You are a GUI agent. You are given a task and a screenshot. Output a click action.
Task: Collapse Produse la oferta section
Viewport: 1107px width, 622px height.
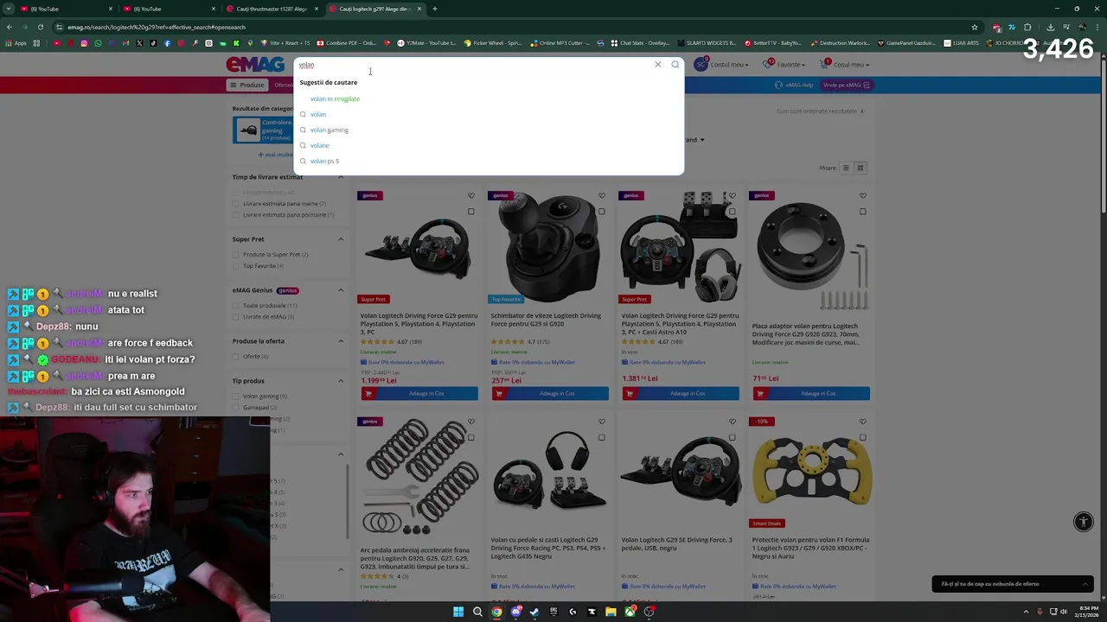click(341, 341)
